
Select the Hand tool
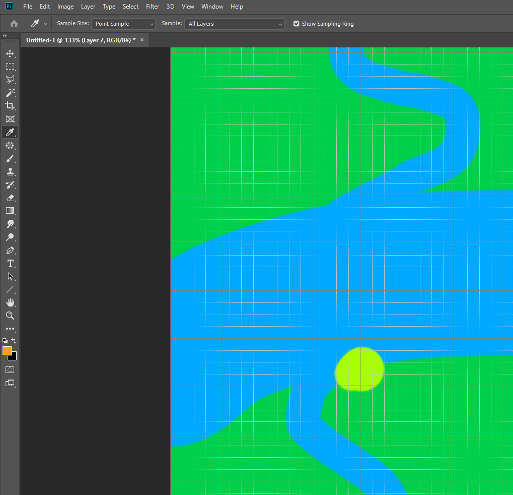click(x=10, y=302)
